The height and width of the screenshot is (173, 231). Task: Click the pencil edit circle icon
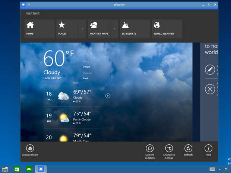click(x=210, y=70)
